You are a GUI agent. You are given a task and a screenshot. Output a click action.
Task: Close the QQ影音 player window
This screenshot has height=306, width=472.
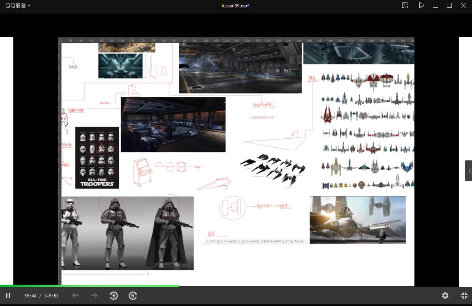(463, 5)
